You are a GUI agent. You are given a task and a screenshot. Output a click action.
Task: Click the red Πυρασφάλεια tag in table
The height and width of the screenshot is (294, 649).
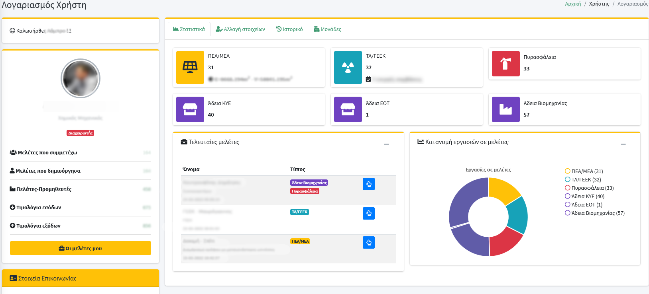click(305, 191)
